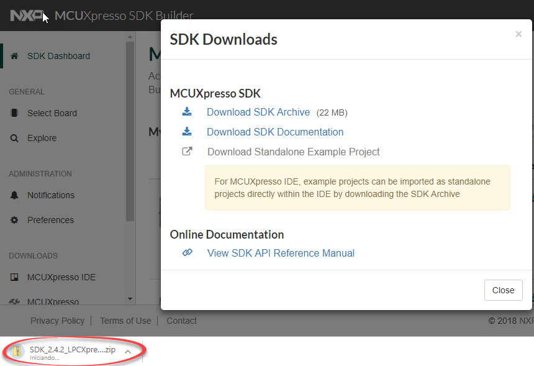Click the MCUXpresso SDK Builder title
Image resolution: width=534 pixels, height=366 pixels.
coord(124,16)
